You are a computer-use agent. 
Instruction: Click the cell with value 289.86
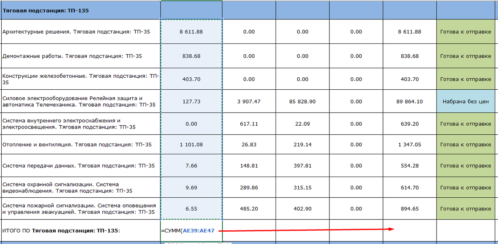coord(249,187)
